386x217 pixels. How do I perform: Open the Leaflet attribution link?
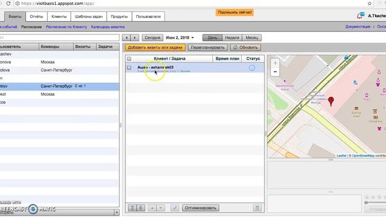pos(341,156)
